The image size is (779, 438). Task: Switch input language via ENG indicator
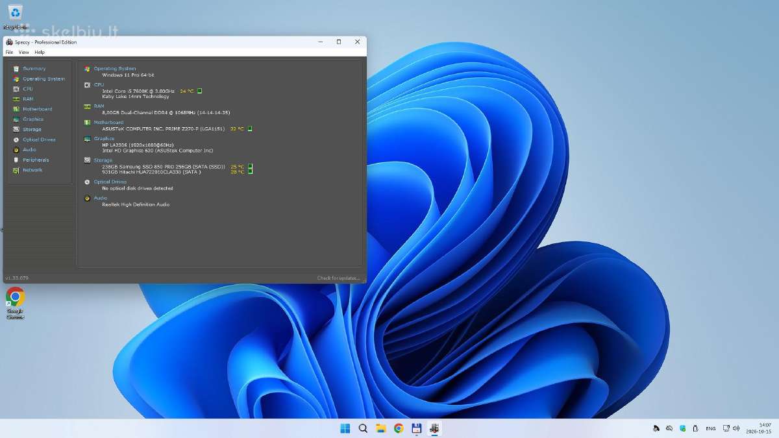(x=711, y=428)
